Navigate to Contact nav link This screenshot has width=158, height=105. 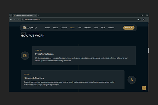coord(111,28)
